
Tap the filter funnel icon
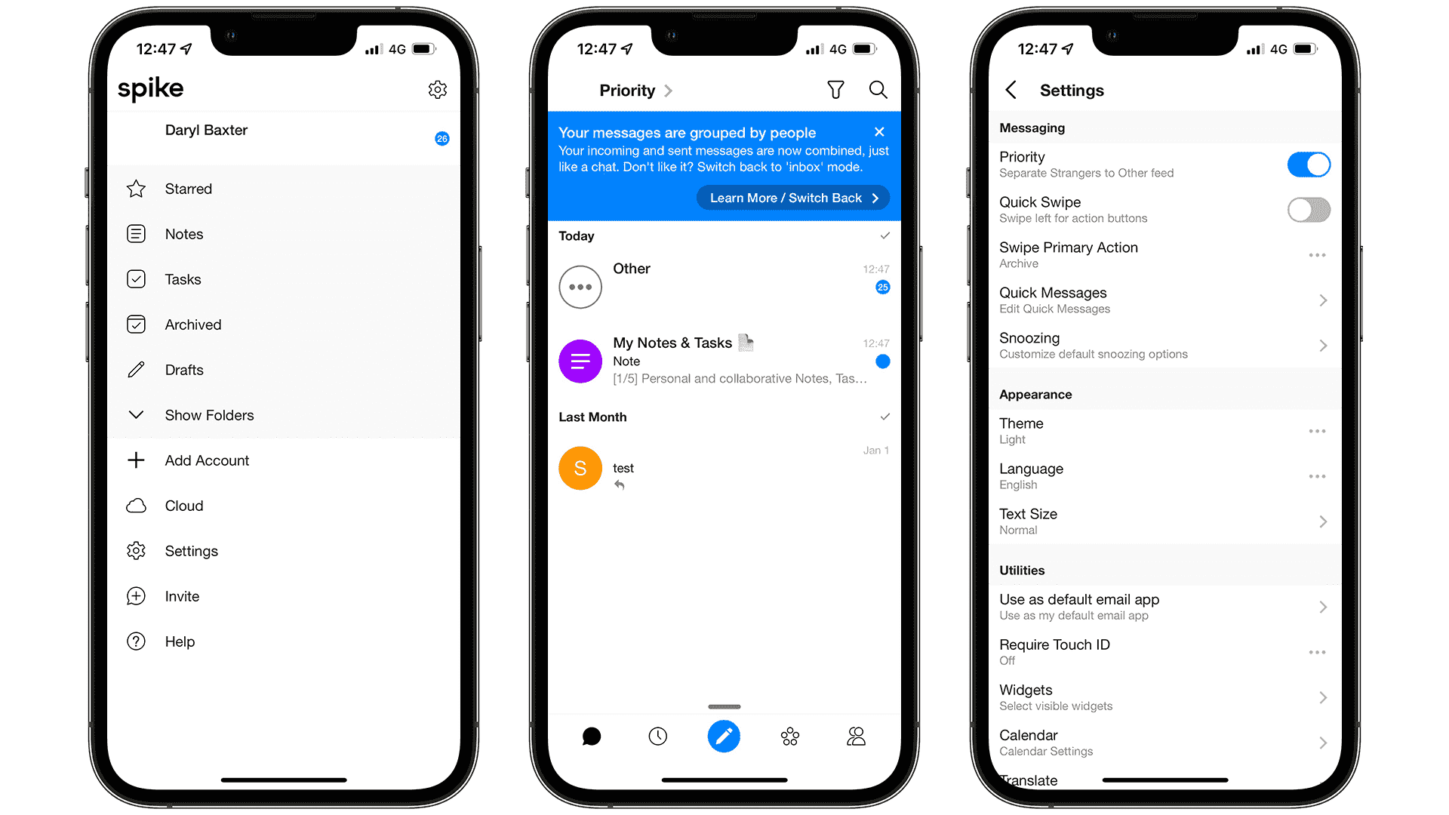click(836, 91)
